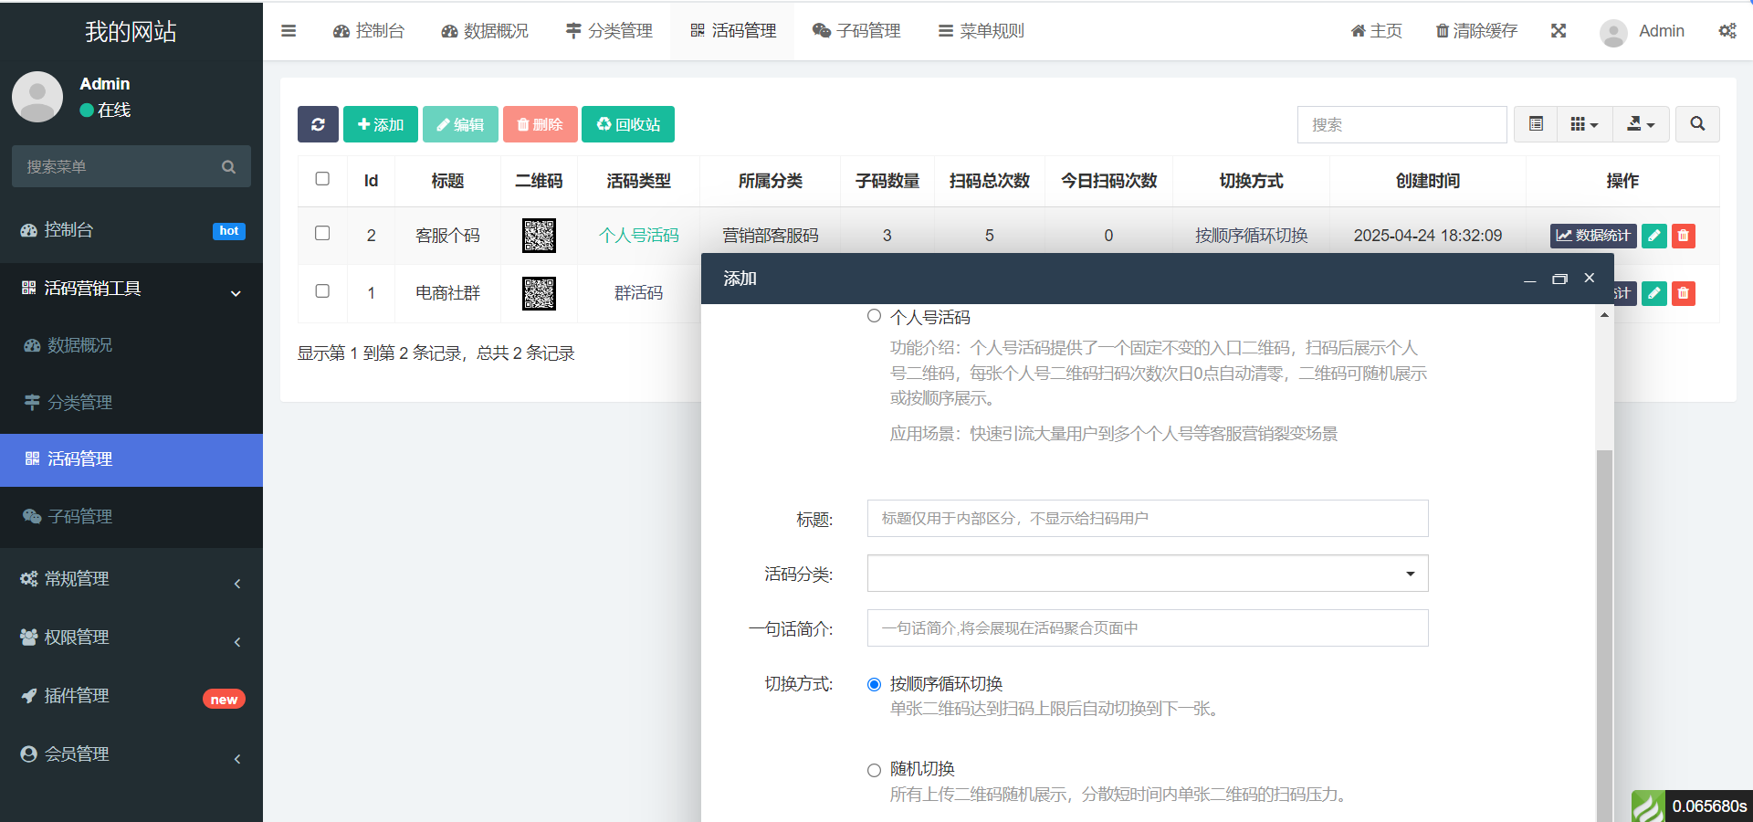Open 数据概况 in the sidebar
Image resolution: width=1753 pixels, height=822 pixels.
(131, 345)
